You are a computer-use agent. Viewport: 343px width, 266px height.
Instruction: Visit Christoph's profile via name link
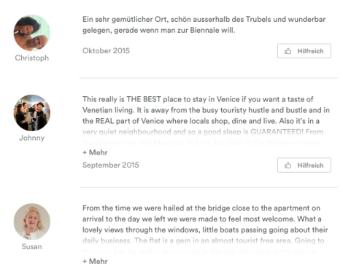pyautogui.click(x=32, y=58)
